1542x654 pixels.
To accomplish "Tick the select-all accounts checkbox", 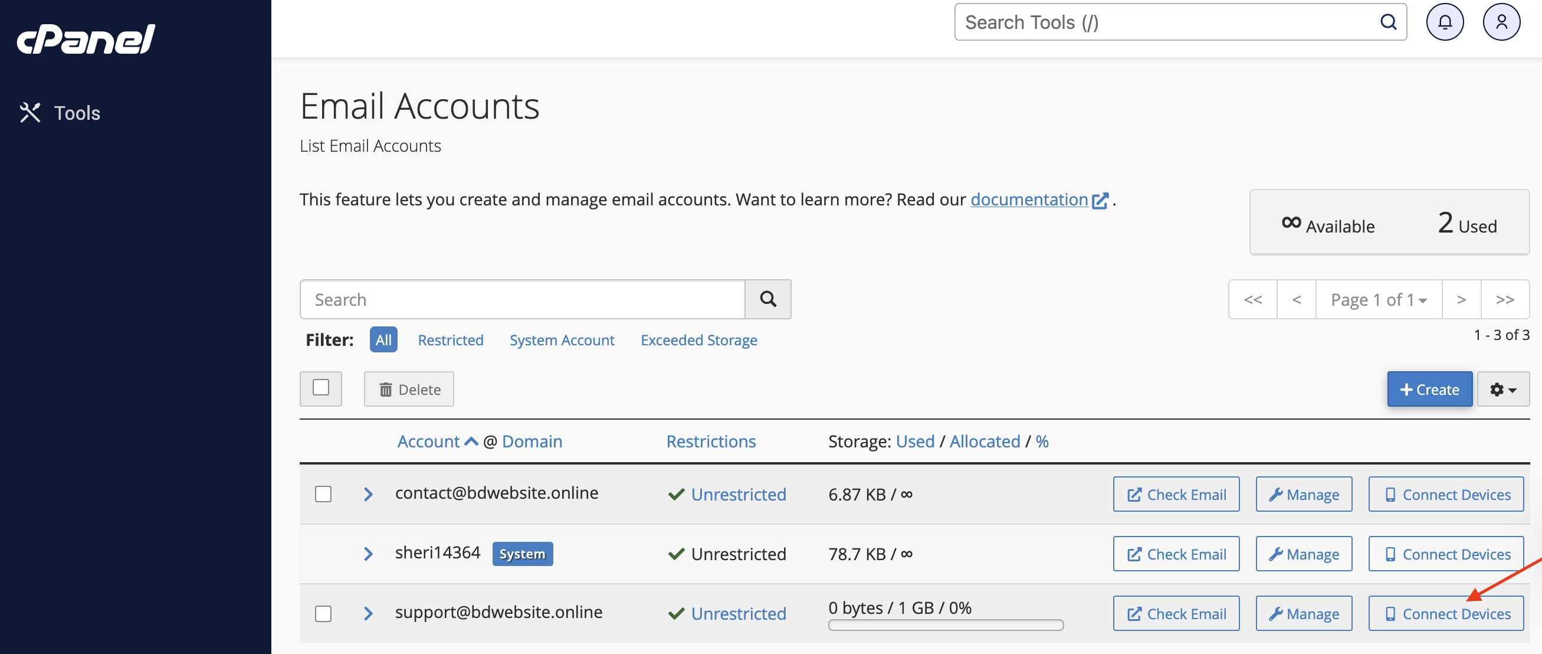I will (x=321, y=388).
